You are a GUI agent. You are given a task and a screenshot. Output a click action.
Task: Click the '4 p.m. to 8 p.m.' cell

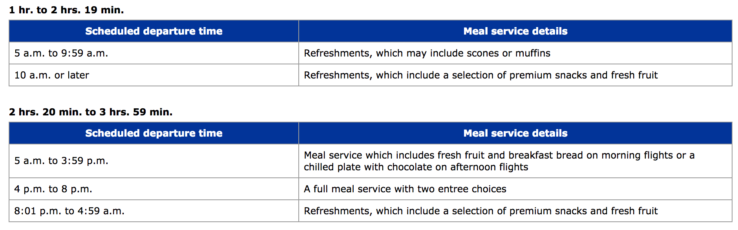(154, 189)
